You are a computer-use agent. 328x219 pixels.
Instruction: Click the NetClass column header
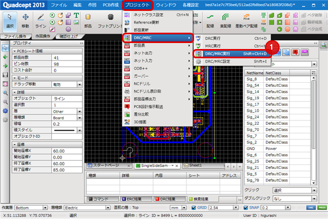[276, 73]
